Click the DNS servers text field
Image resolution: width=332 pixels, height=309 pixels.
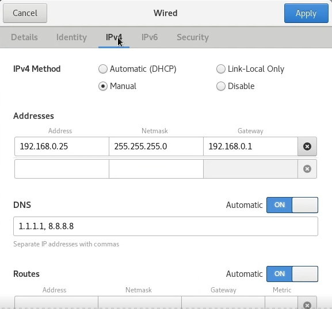click(x=166, y=226)
